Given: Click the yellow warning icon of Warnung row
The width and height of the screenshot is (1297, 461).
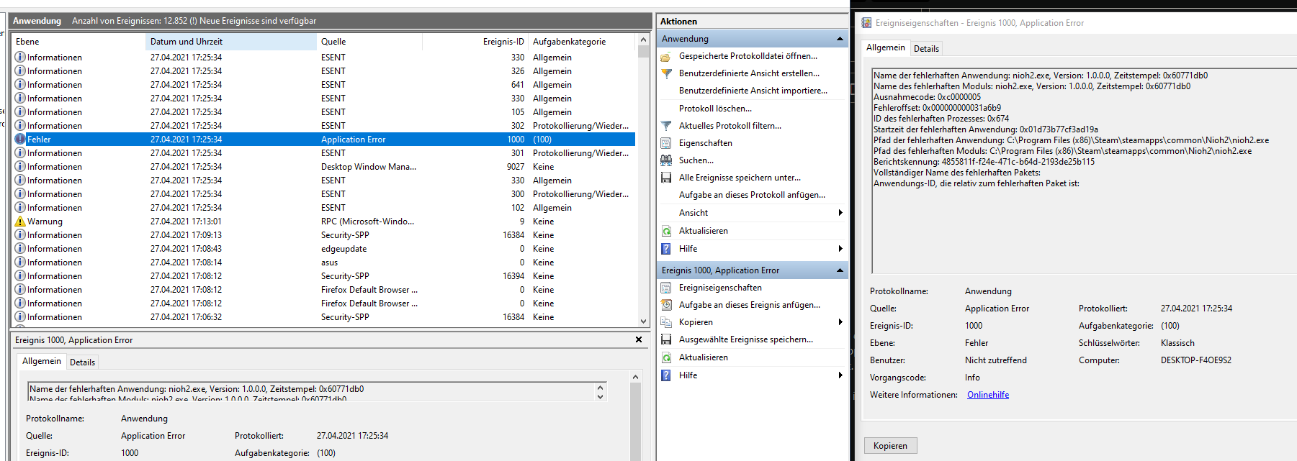Looking at the screenshot, I should coord(20,222).
